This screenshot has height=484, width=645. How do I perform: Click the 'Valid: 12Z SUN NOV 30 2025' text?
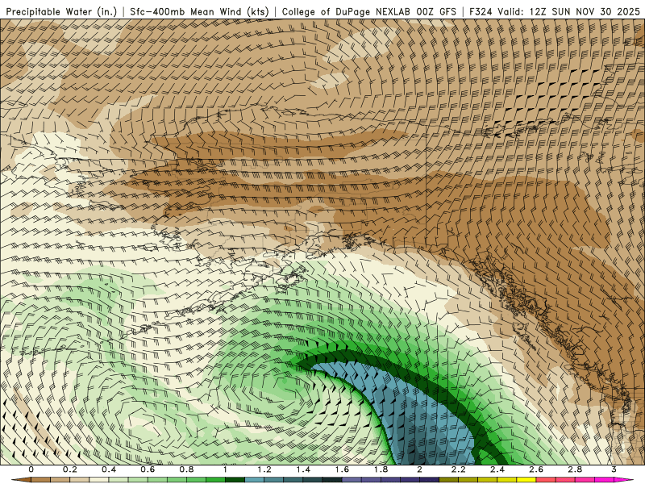569,12
